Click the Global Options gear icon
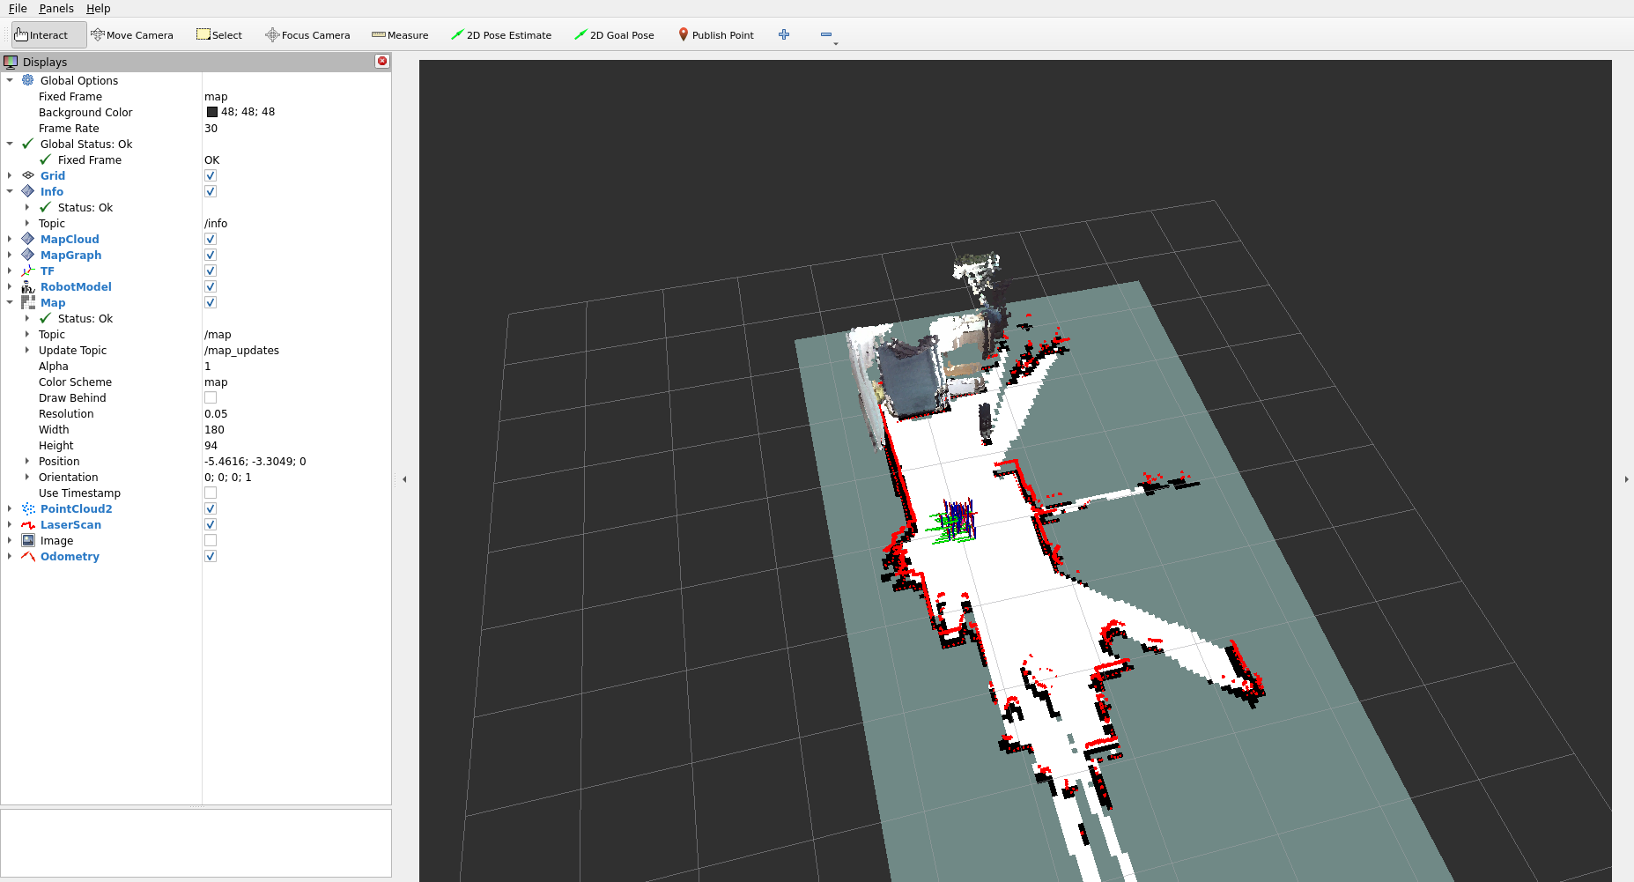The image size is (1634, 882). [28, 80]
